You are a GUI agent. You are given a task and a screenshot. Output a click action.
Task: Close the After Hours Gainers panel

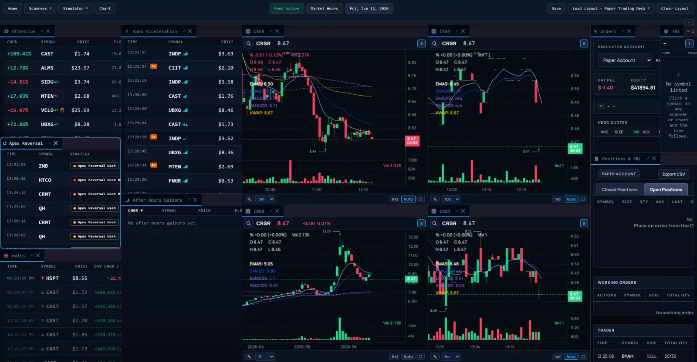pos(195,200)
